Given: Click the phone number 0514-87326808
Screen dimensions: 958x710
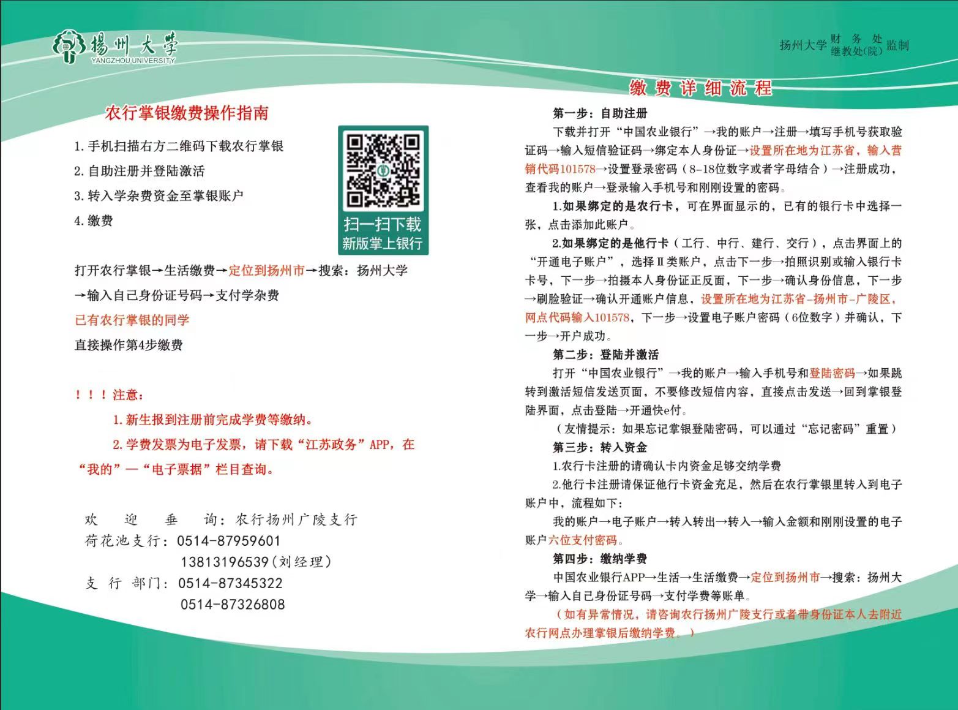Looking at the screenshot, I should pos(233,605).
